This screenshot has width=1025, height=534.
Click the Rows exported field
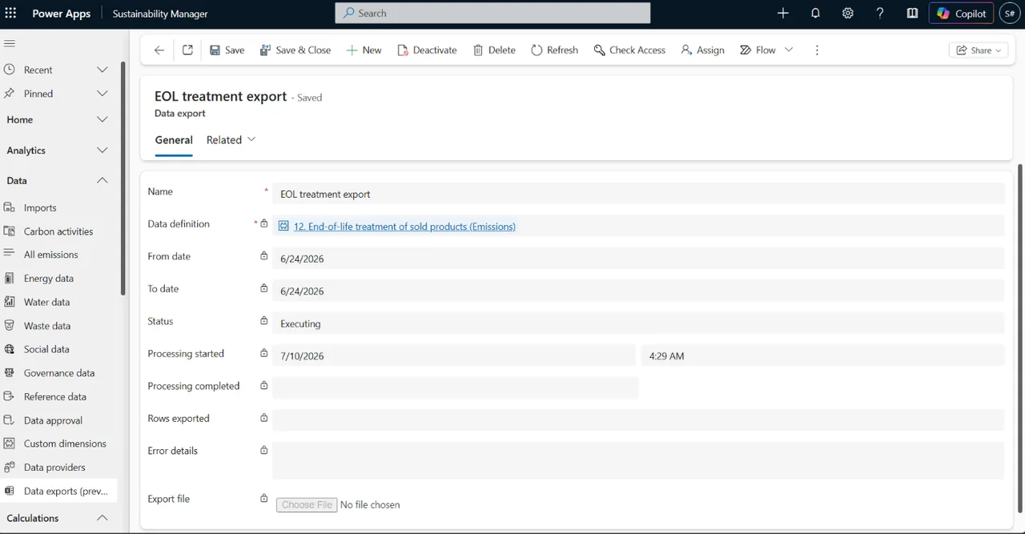coord(638,420)
